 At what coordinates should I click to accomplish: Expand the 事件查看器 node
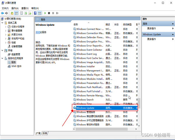(6, 31)
